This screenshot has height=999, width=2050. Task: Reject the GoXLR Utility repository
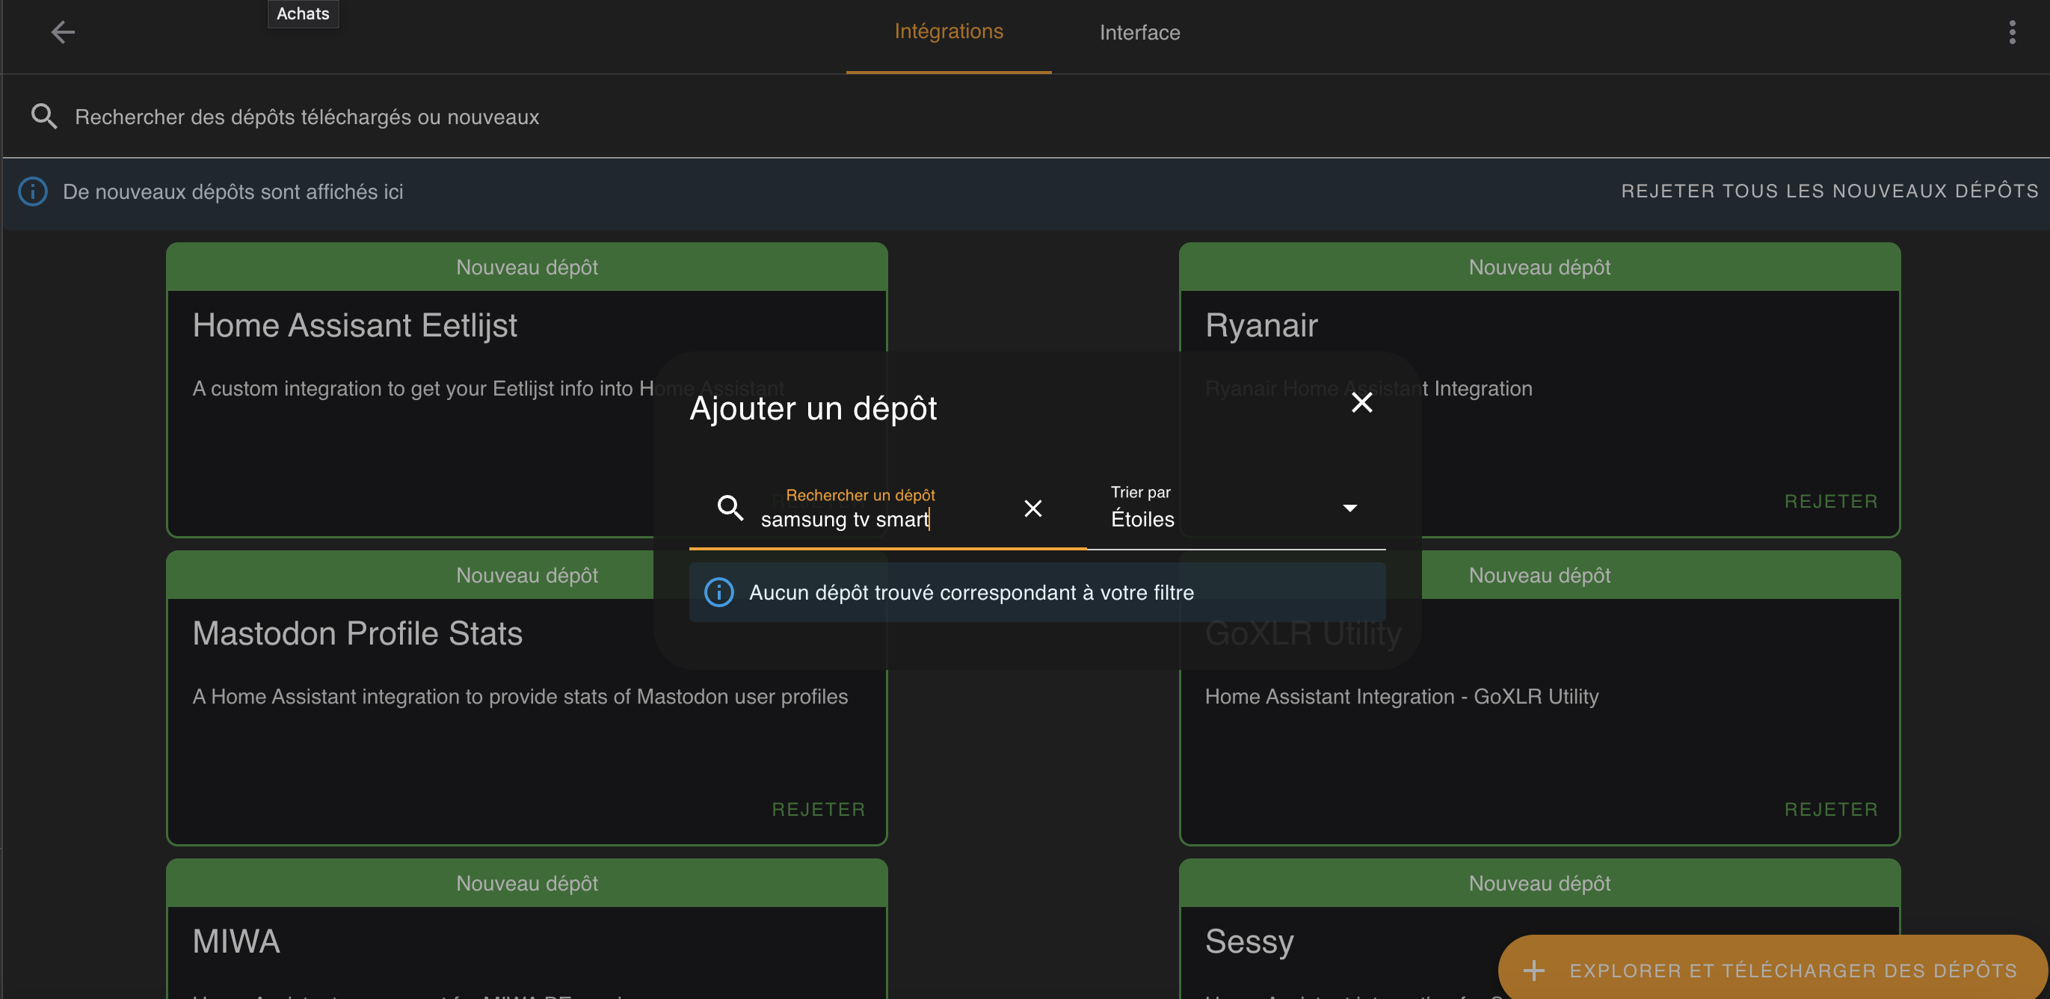click(1830, 809)
